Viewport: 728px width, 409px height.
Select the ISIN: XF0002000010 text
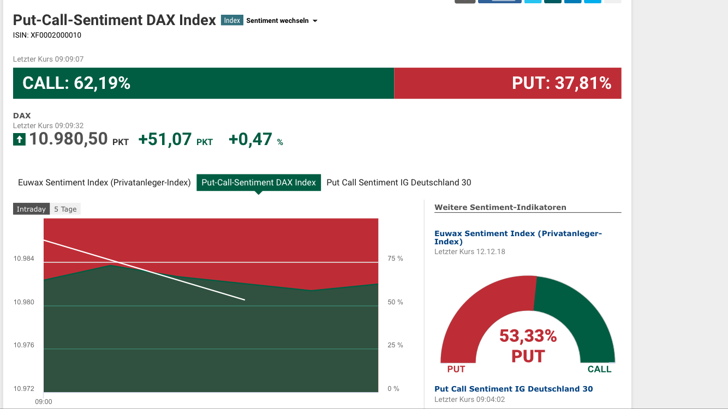coord(47,35)
